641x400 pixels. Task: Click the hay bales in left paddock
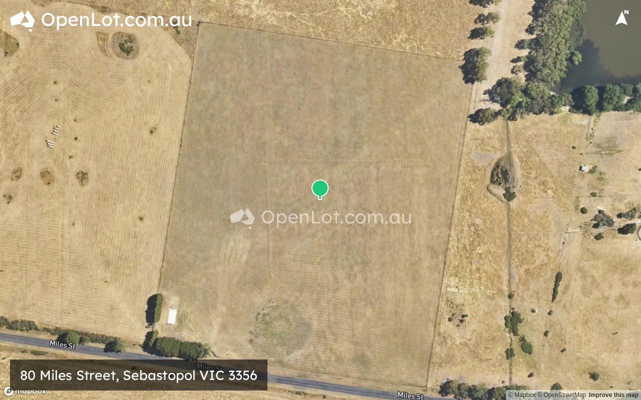pyautogui.click(x=53, y=137)
